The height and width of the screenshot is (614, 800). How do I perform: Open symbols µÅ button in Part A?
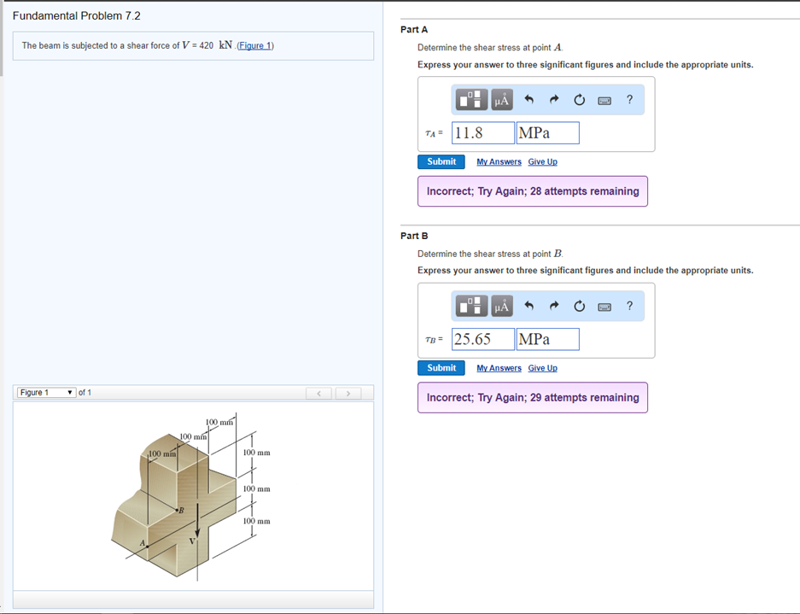point(502,100)
